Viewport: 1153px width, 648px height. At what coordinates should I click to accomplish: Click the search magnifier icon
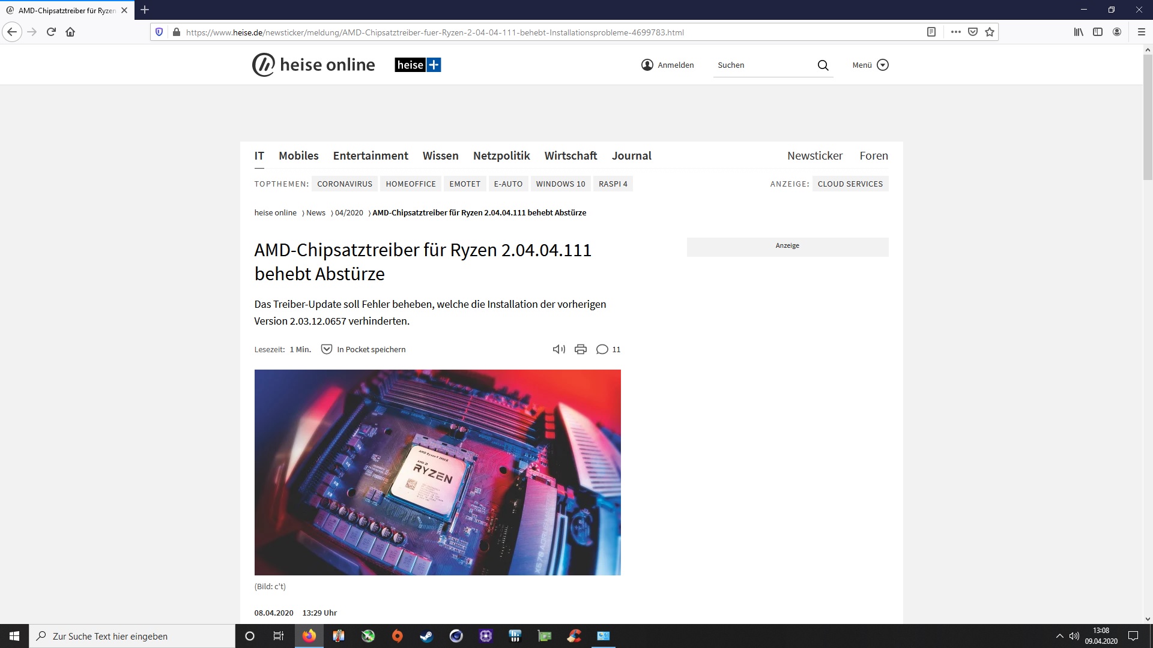pos(823,65)
